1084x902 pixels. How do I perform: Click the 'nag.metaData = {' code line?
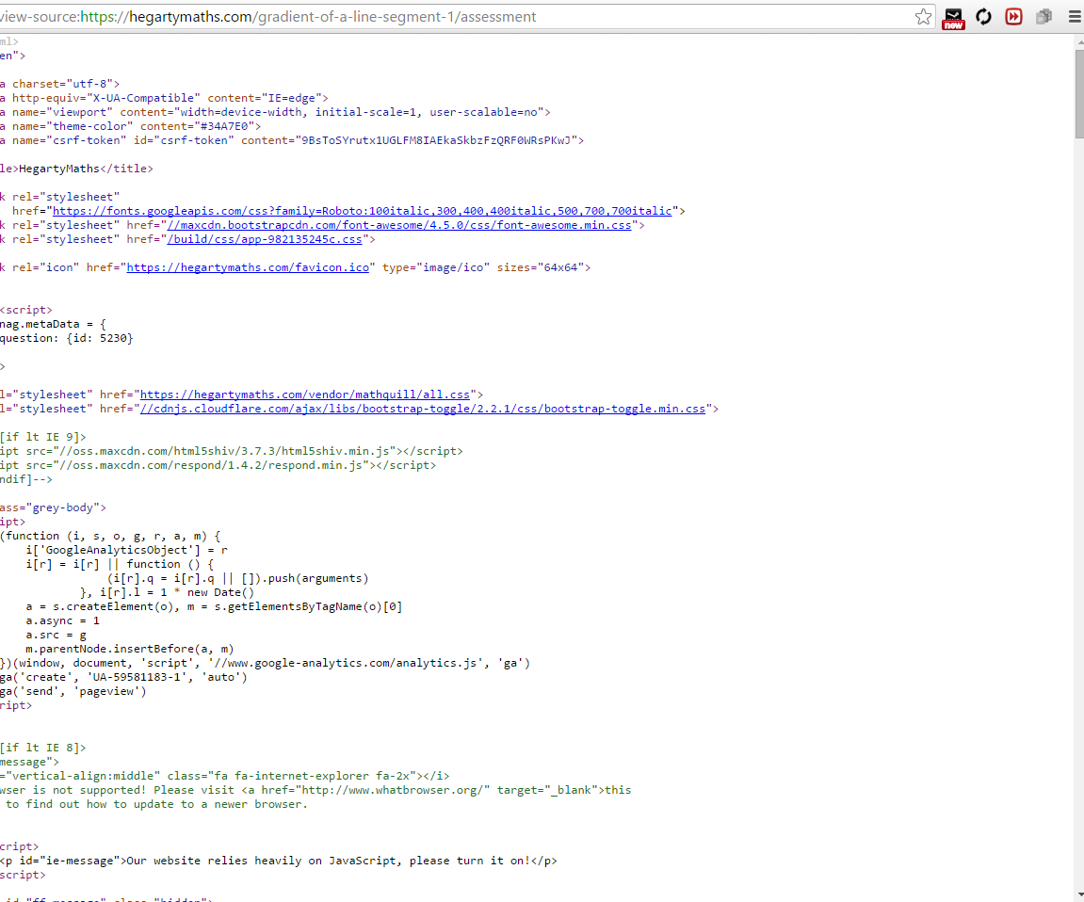pyautogui.click(x=54, y=324)
